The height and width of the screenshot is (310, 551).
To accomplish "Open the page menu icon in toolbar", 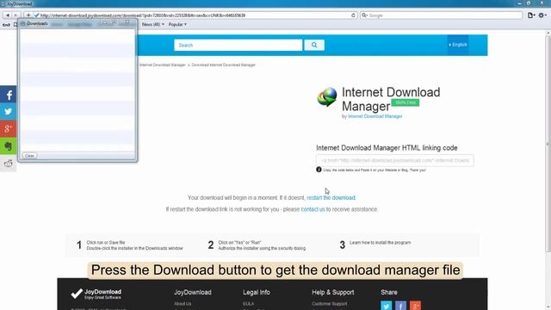I will point(531,15).
